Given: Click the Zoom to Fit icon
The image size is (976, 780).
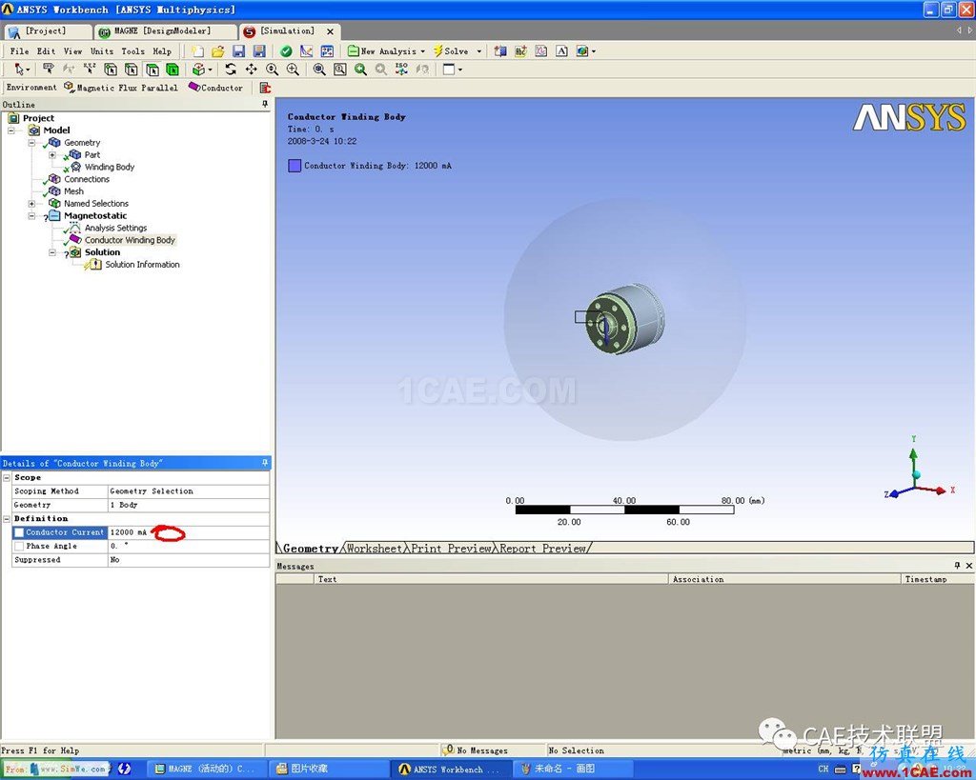Looking at the screenshot, I should click(x=319, y=69).
